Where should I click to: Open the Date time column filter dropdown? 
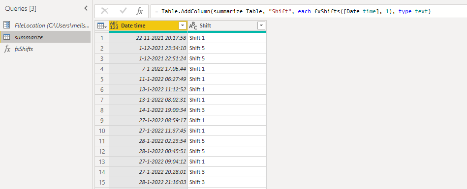point(183,26)
